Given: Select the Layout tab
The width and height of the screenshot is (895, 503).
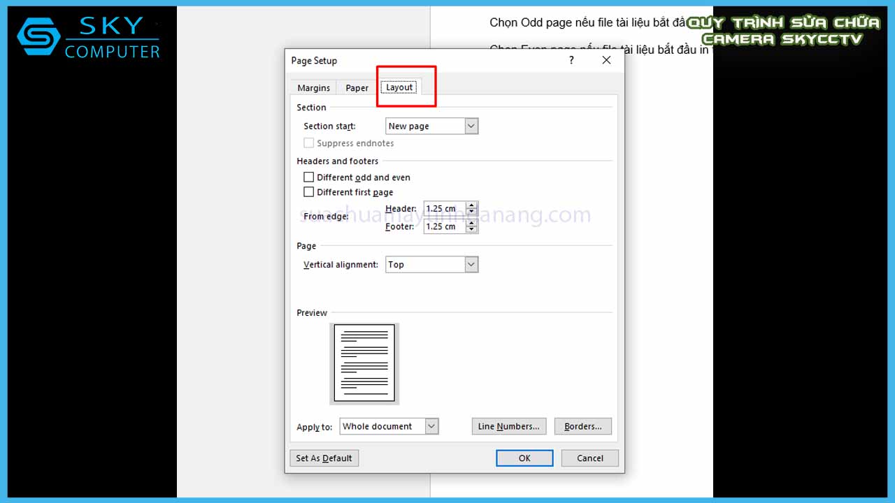Looking at the screenshot, I should (400, 87).
